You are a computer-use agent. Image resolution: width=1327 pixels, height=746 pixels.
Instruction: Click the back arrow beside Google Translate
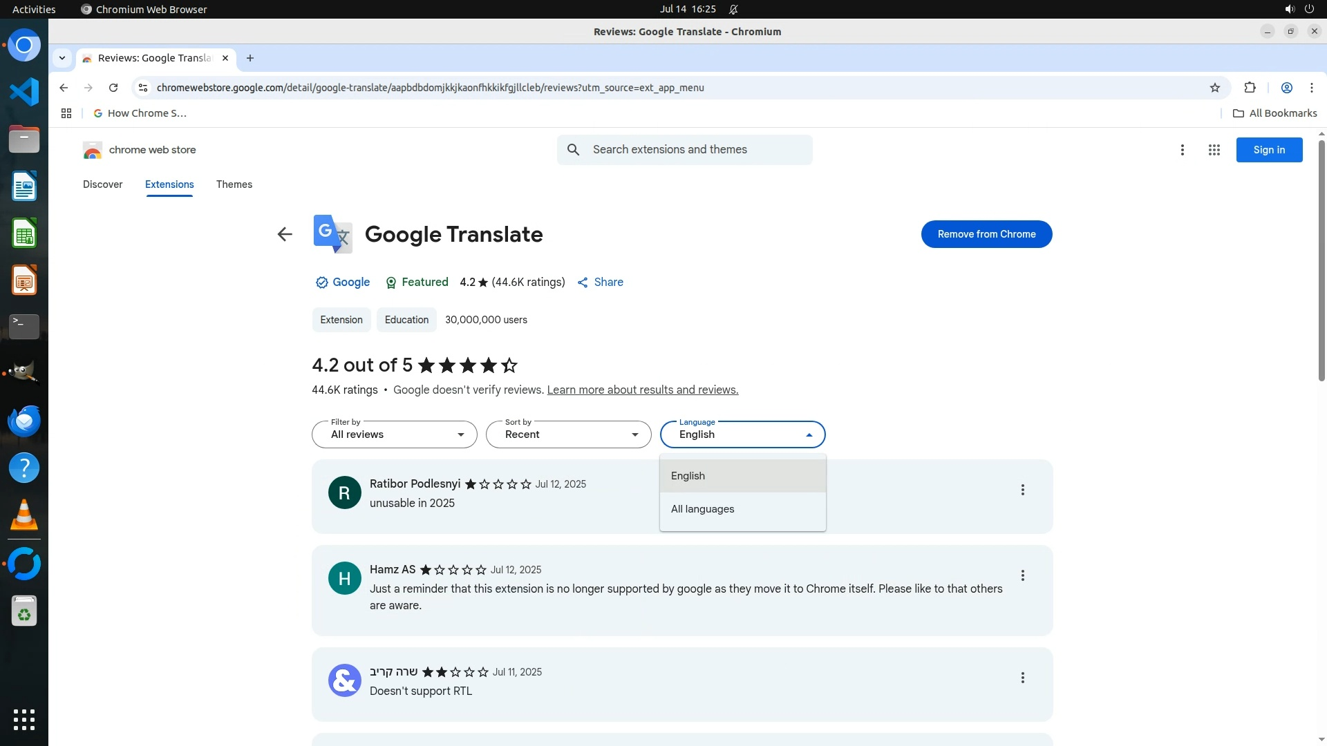[285, 234]
